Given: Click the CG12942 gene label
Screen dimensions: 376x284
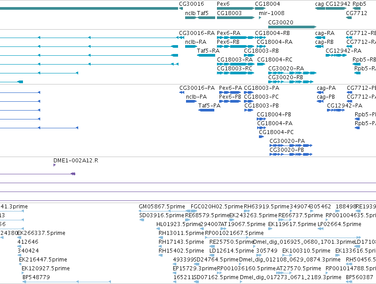Looking at the screenshot, I should [338, 4].
